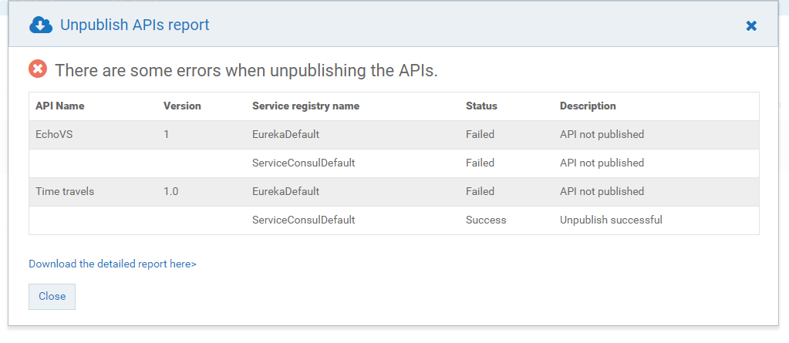Viewport: 789px width, 343px height.
Task: Click the cloud download icon in header
Action: pos(41,25)
